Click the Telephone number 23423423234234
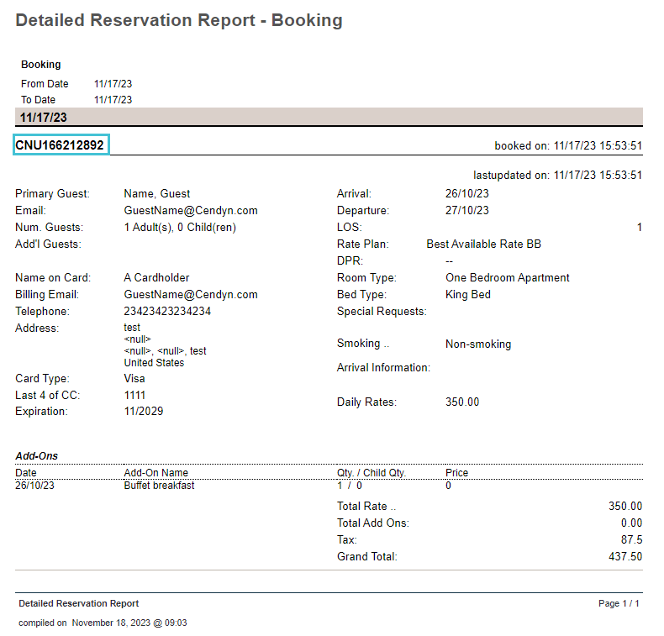 [167, 312]
